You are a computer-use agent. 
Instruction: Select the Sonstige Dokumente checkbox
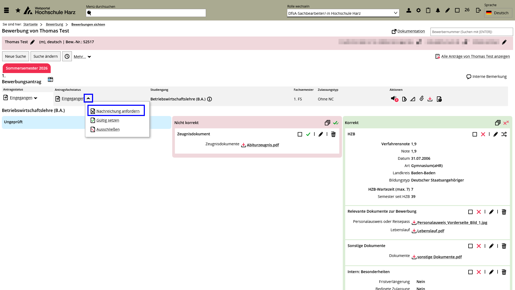click(470, 246)
